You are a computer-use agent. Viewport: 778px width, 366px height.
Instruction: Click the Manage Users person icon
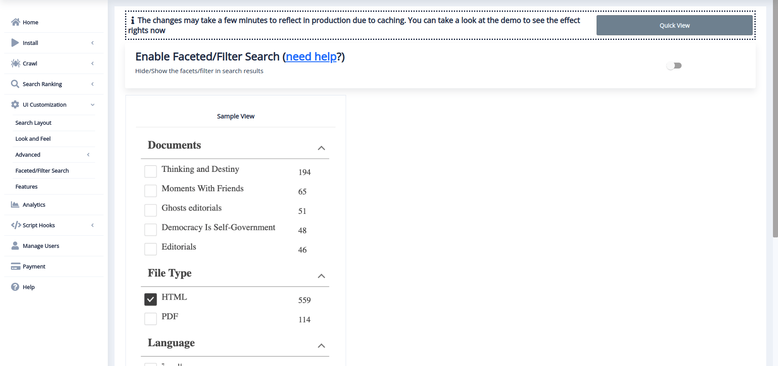tap(15, 246)
